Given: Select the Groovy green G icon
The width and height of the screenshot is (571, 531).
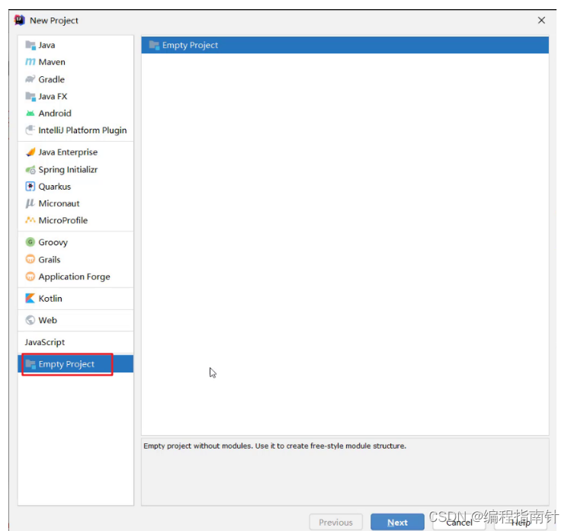Looking at the screenshot, I should (x=30, y=242).
